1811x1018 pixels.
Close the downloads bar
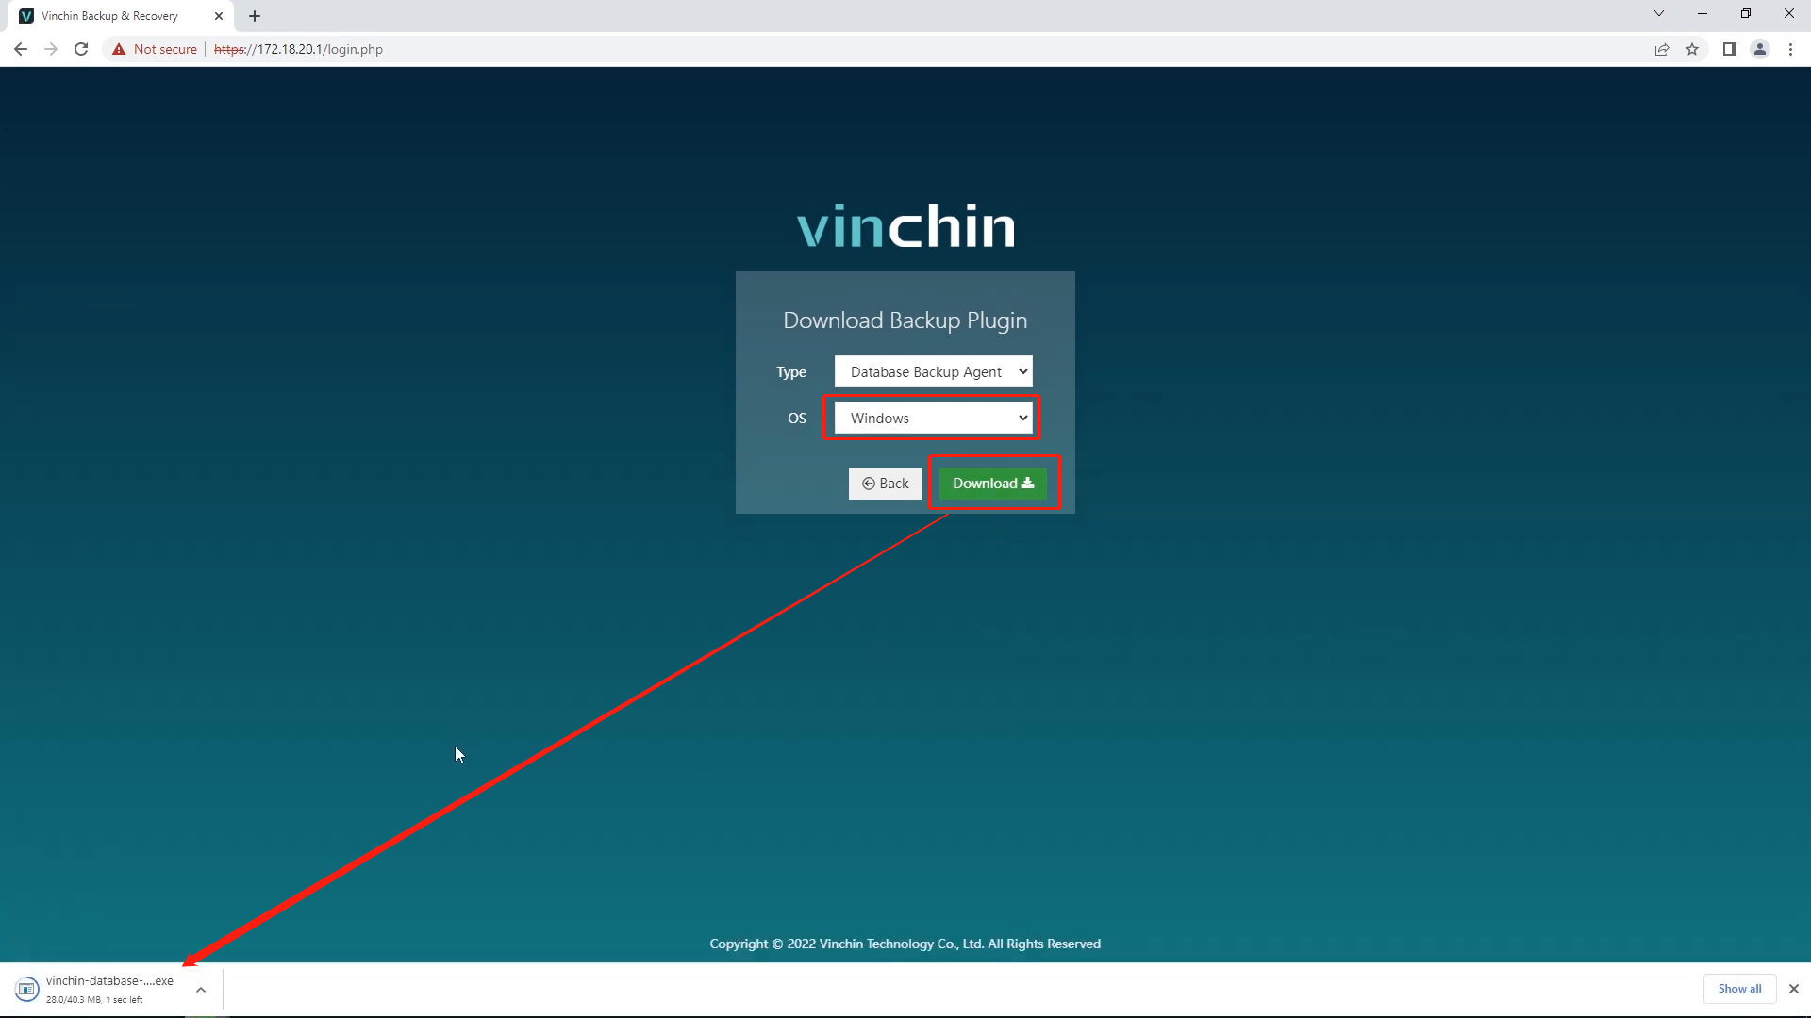tap(1794, 989)
